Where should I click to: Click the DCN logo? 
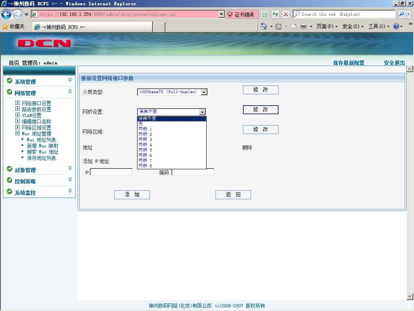tap(44, 43)
